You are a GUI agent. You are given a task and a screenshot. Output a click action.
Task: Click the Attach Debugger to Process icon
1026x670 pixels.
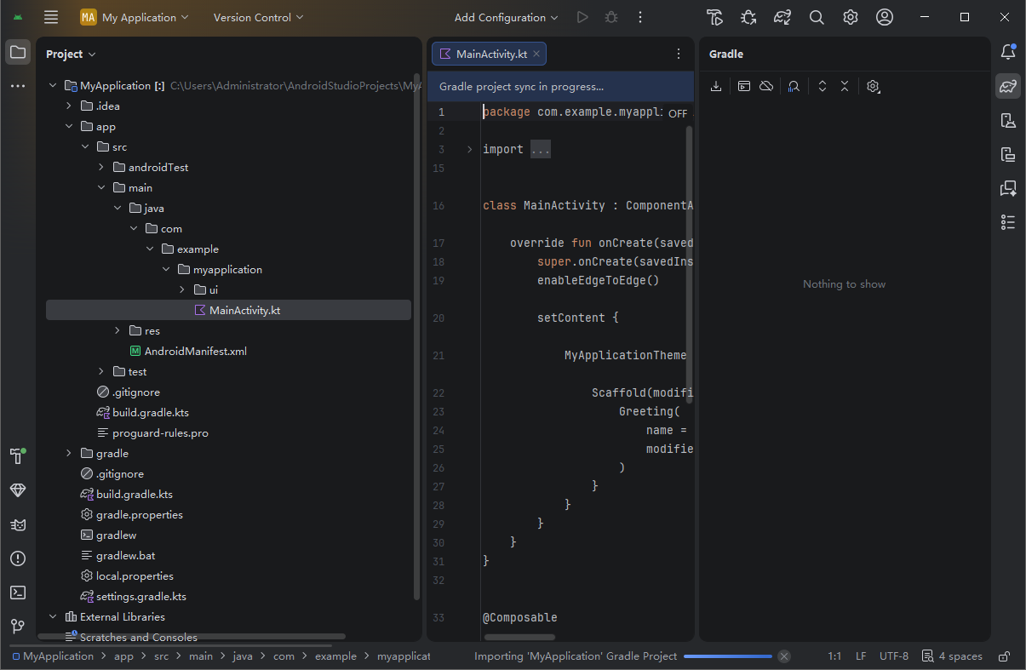click(748, 17)
